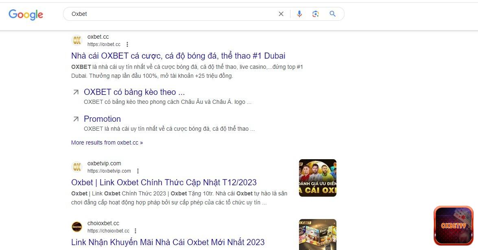The height and width of the screenshot is (250, 478).
Task: Click the oxbet.cc site favicon
Action: tap(77, 40)
